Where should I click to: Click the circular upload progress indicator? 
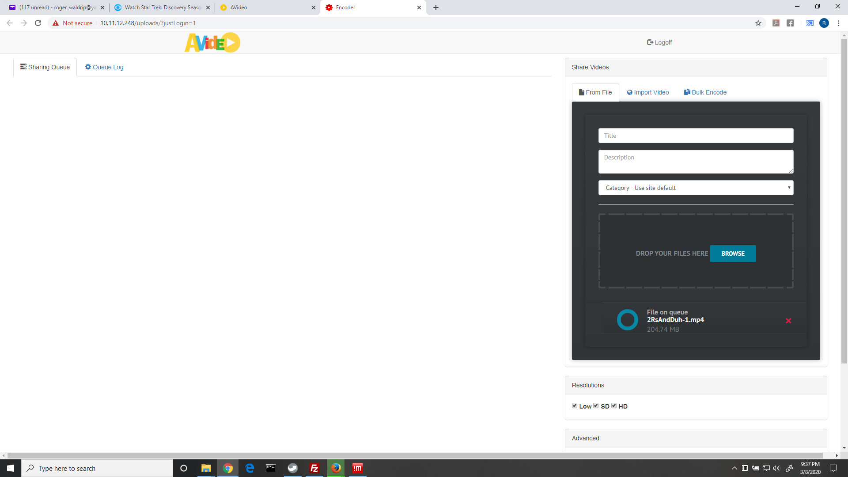[x=627, y=320]
